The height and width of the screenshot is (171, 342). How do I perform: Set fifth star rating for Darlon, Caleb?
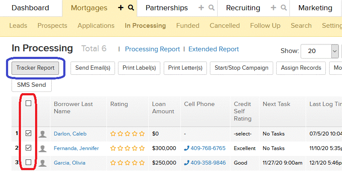(x=142, y=134)
